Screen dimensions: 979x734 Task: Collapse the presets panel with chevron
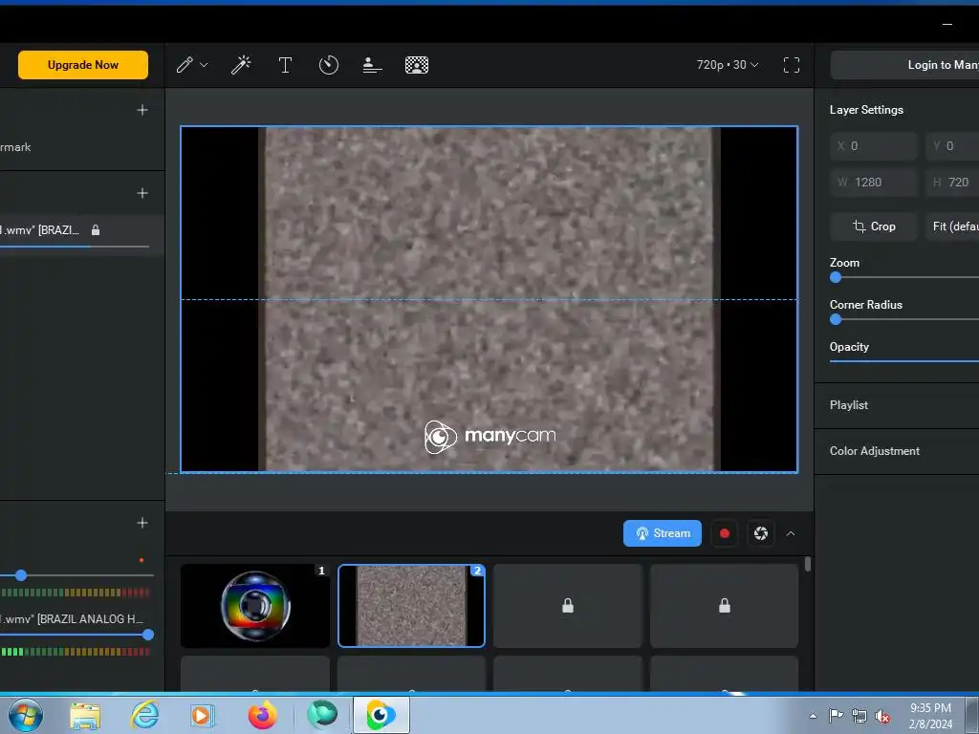click(x=791, y=533)
